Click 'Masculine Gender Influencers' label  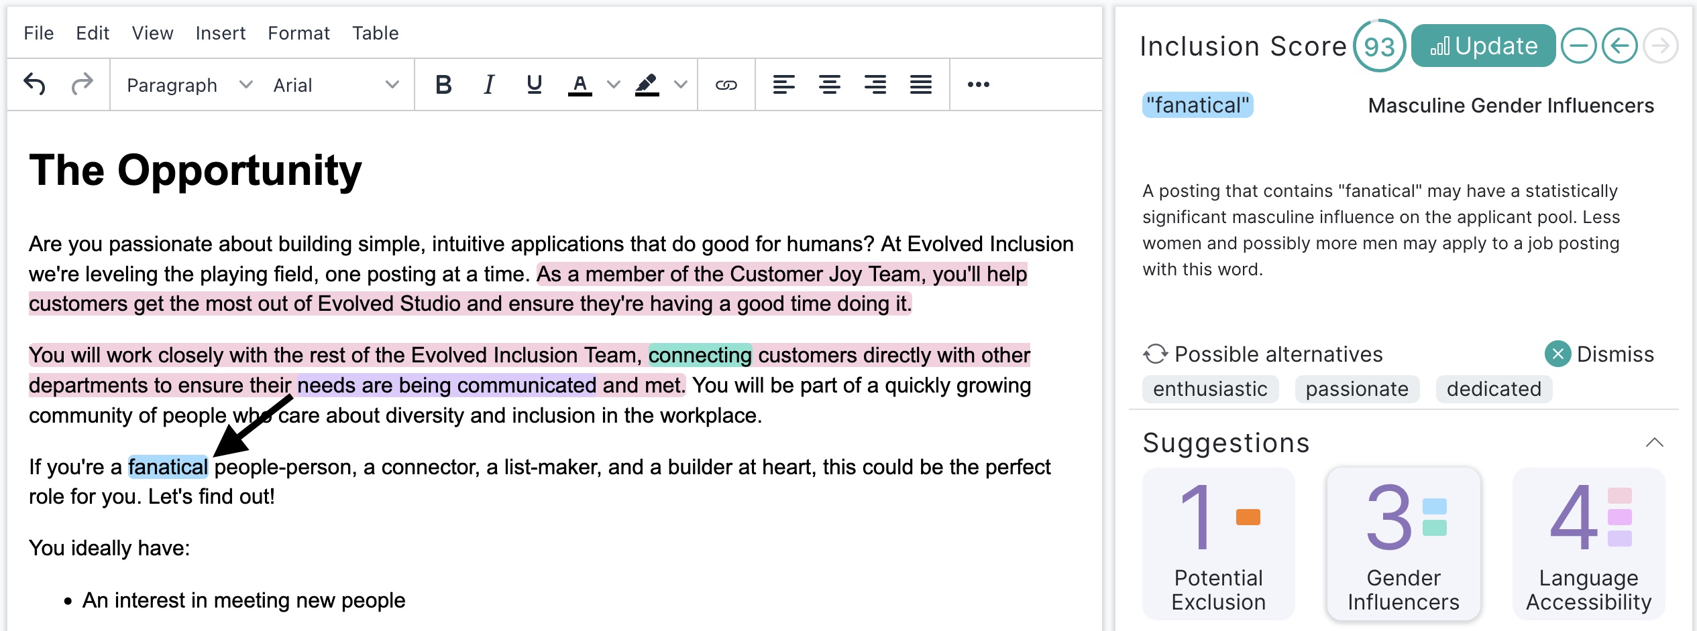(x=1511, y=105)
